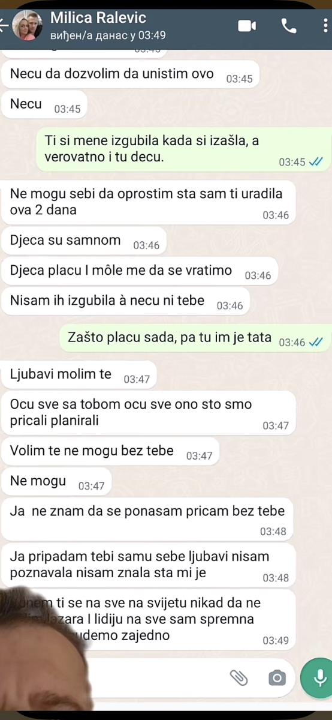332x720 pixels.
Task: Select the message "Djeca su samnom"
Action: pyautogui.click(x=84, y=242)
